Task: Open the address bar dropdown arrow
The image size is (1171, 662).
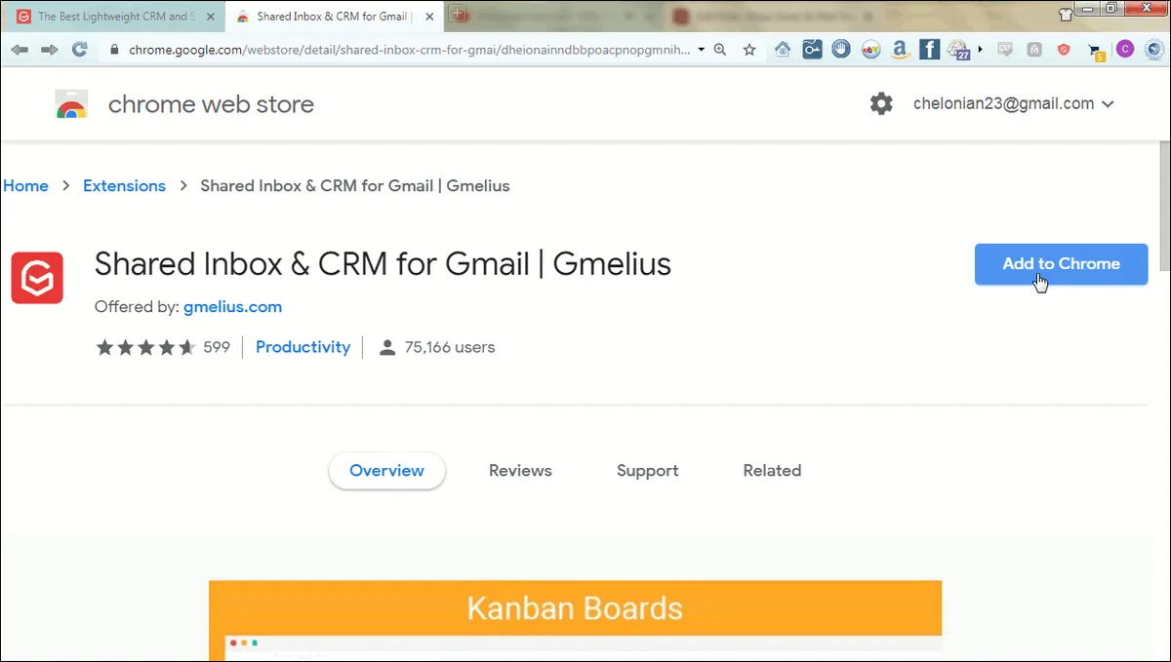Action: click(x=702, y=50)
